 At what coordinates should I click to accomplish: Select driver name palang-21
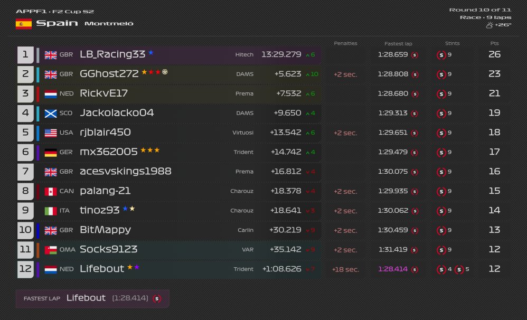(x=105, y=191)
